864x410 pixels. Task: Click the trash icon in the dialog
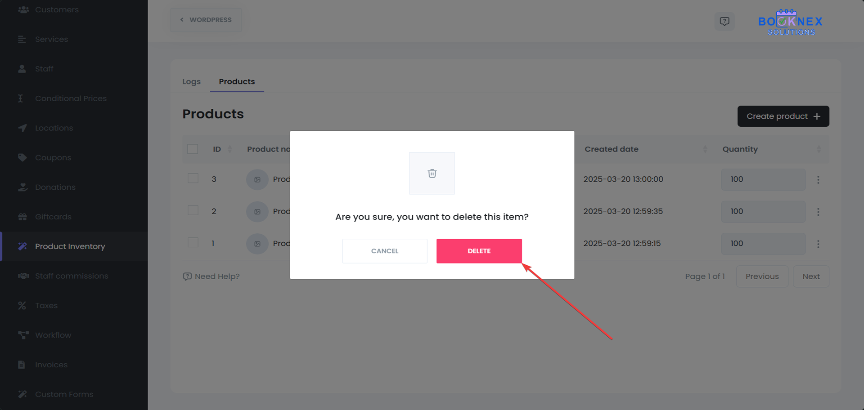coord(432,174)
